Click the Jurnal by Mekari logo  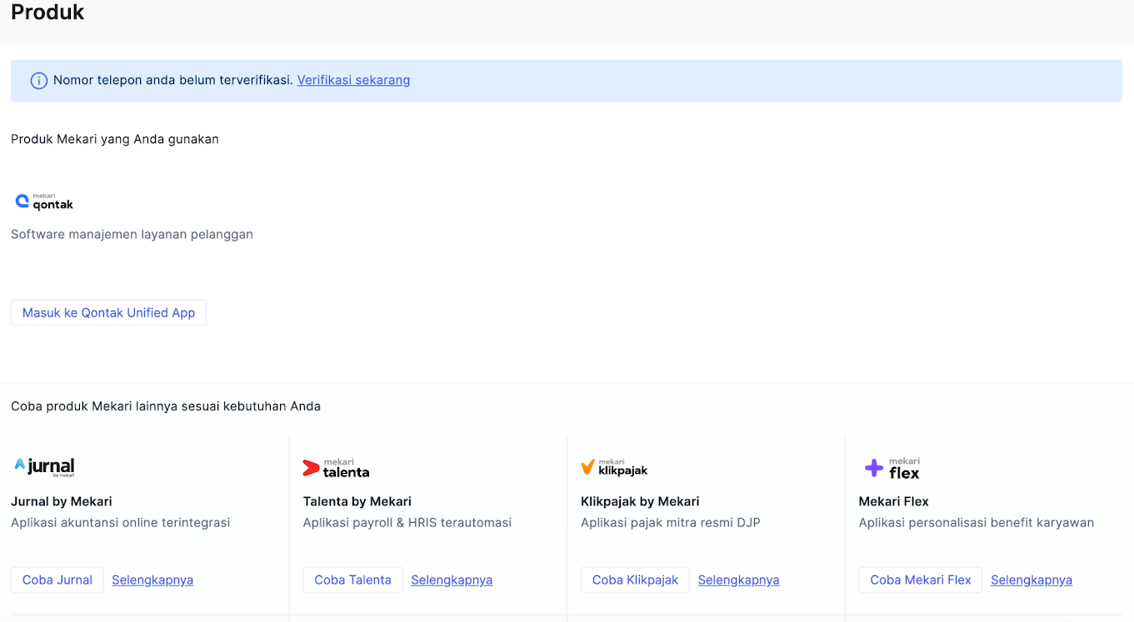(45, 466)
